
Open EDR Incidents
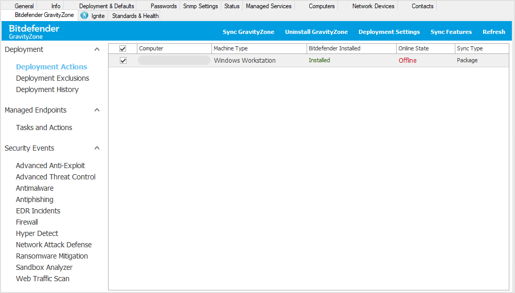(x=38, y=211)
